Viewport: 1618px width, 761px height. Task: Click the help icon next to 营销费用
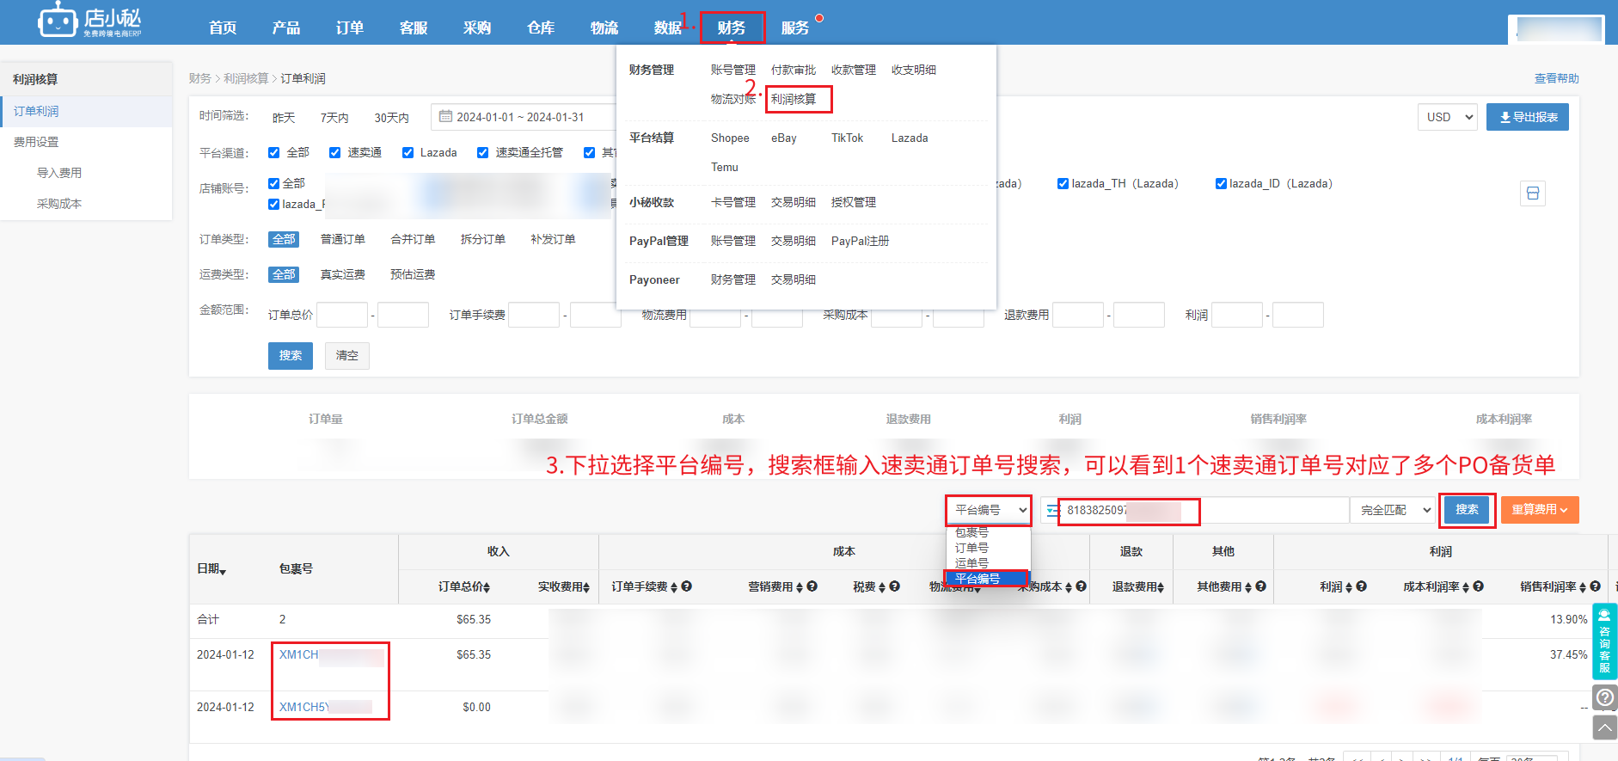[812, 586]
